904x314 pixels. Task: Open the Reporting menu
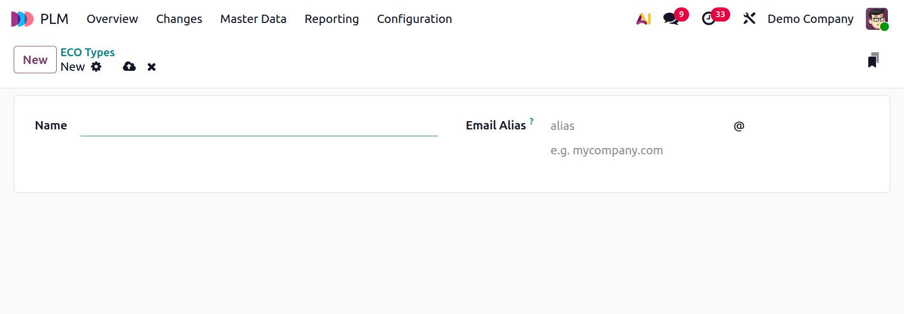click(x=331, y=19)
